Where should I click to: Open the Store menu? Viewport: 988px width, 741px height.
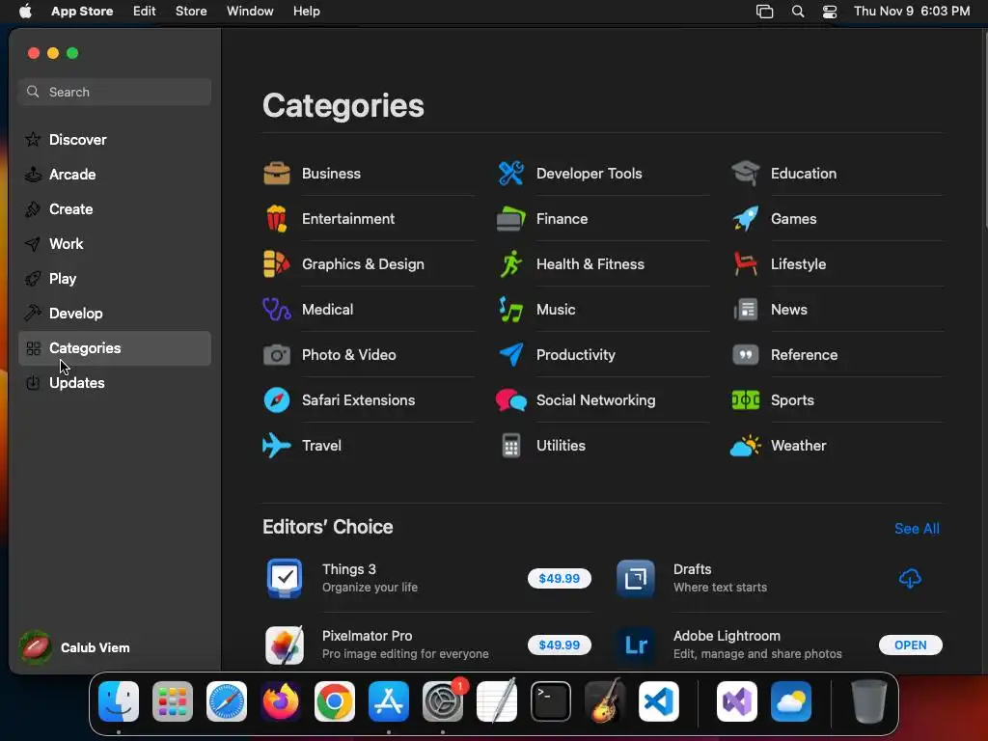pyautogui.click(x=191, y=11)
